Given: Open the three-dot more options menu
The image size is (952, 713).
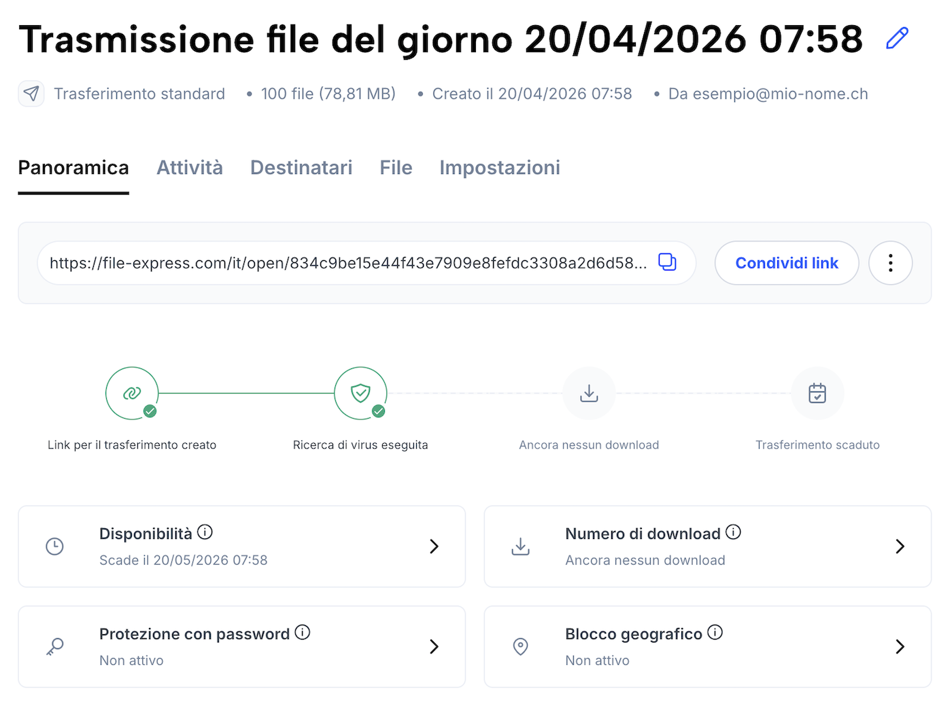Looking at the screenshot, I should (890, 263).
